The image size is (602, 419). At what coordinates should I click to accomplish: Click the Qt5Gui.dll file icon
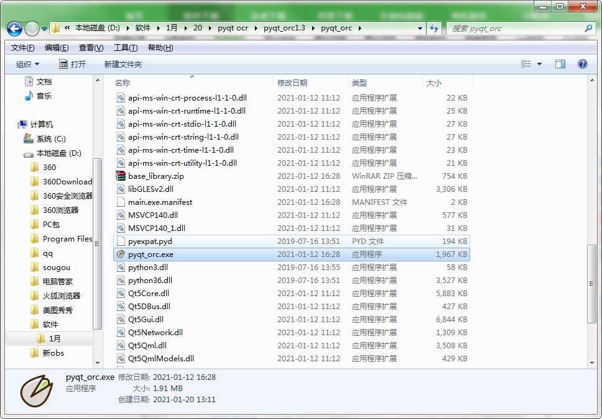pos(121,319)
